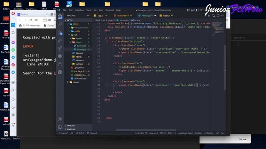Open the editor more actions ellipsis

tap(222, 16)
